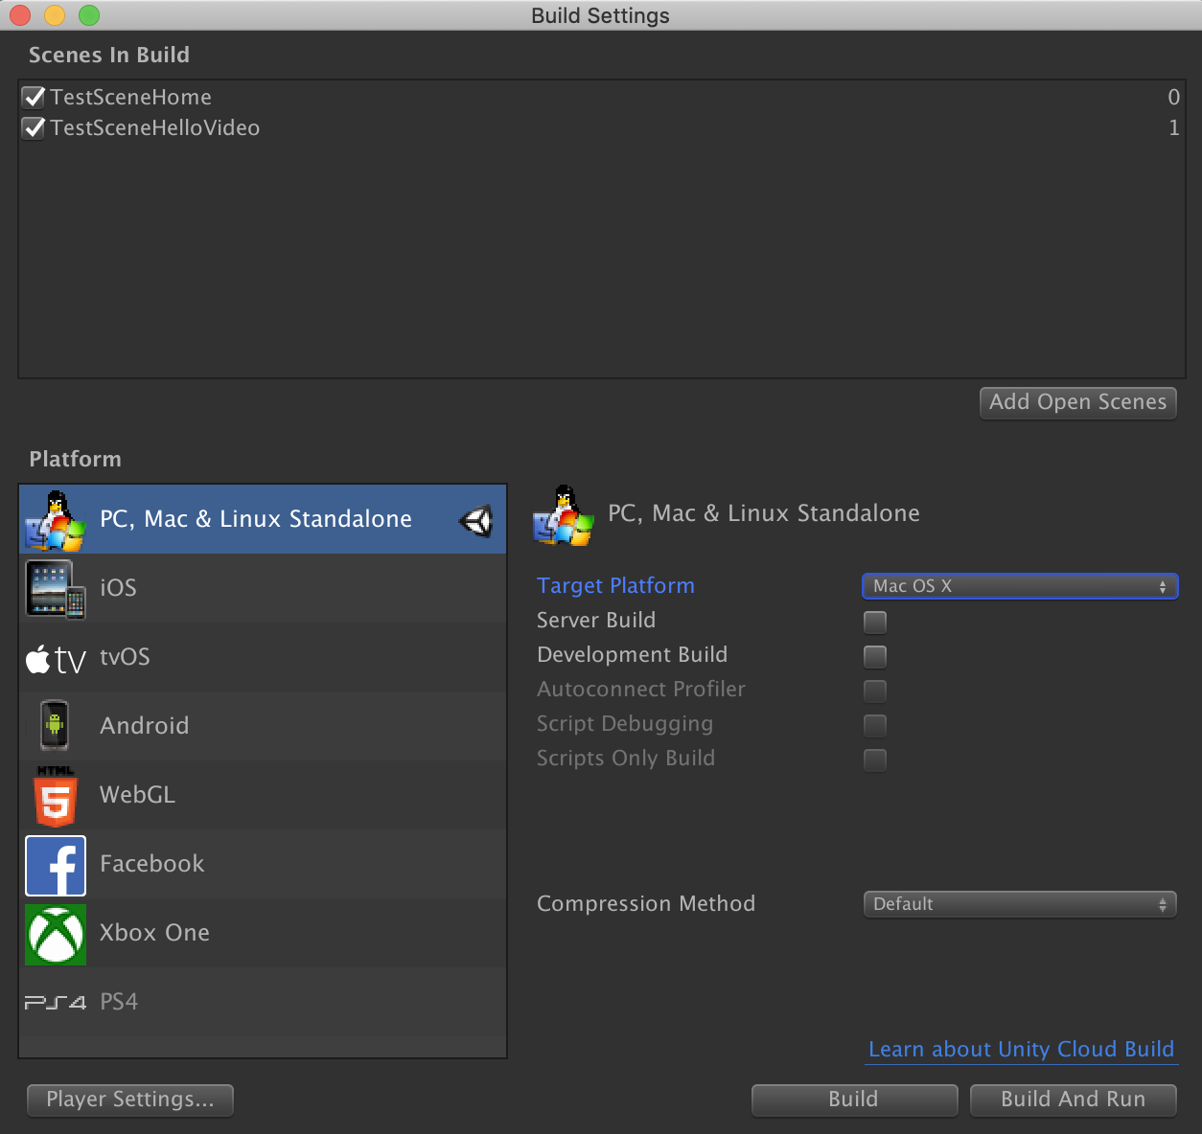Image resolution: width=1202 pixels, height=1134 pixels.
Task: Select the Xbox One platform icon
Action: click(55, 933)
